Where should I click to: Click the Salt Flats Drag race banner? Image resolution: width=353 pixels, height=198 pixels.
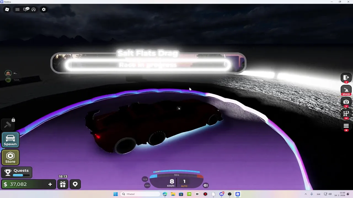(148, 63)
